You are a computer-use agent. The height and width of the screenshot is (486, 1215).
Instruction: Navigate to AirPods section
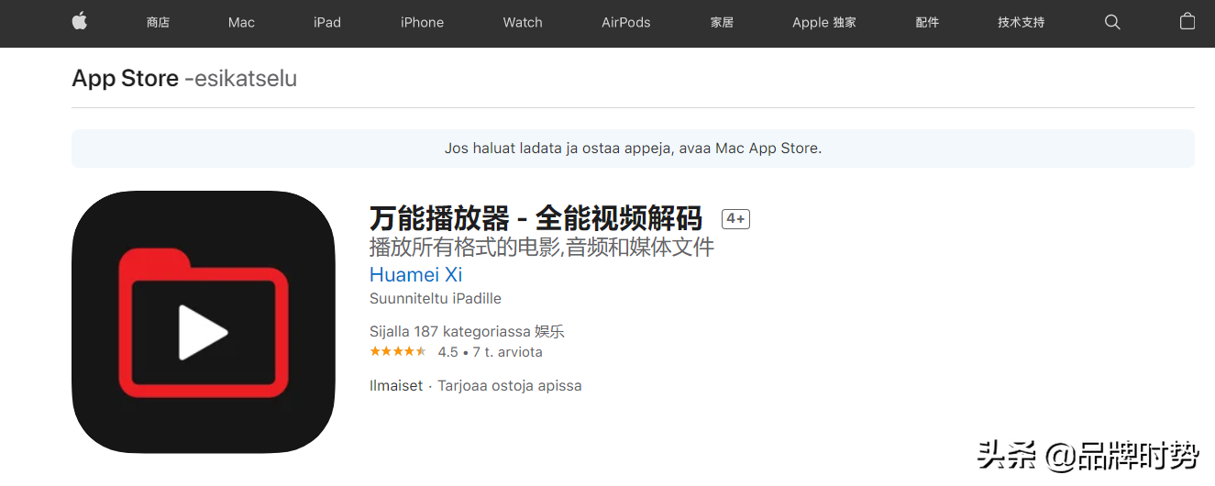(x=625, y=22)
